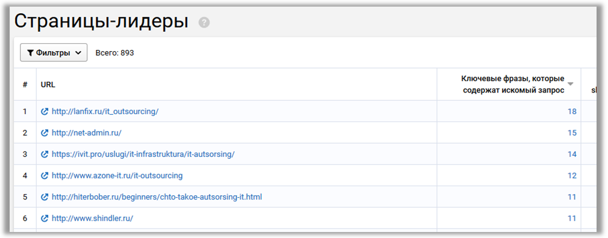Open the http://www.azone-it.ru/it-outsourcing link

[117, 175]
